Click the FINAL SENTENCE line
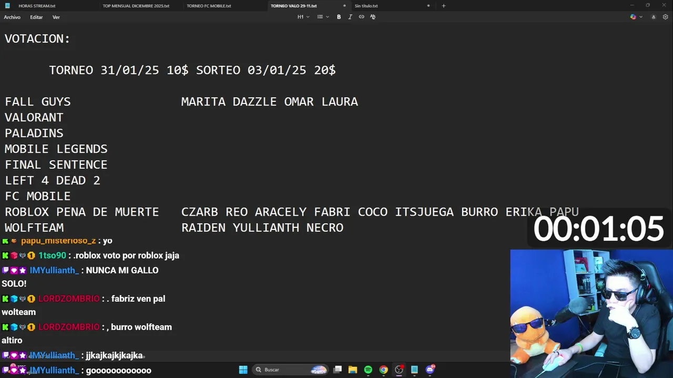 (x=56, y=165)
